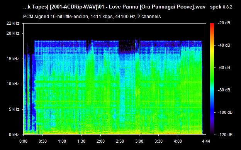This screenshot has height=150, width=241.
Task: Click inside the spectrogram plot area
Action: pos(115,79)
